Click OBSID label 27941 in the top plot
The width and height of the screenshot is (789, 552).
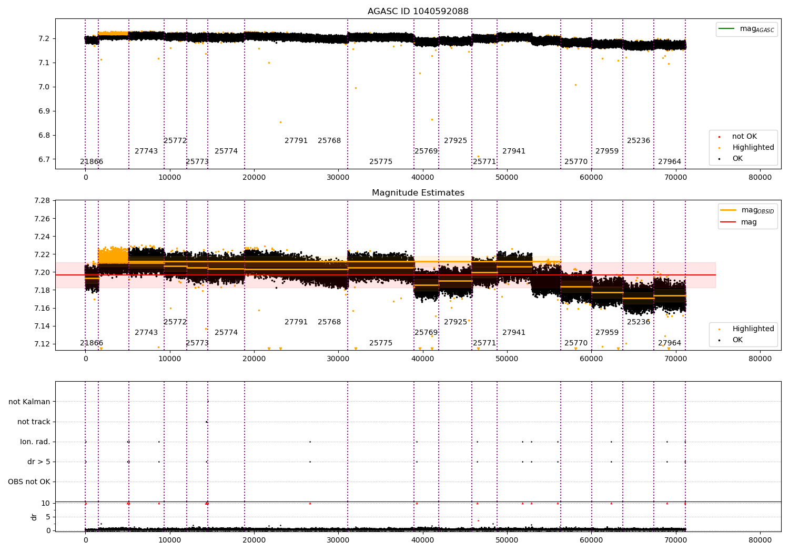click(x=514, y=151)
